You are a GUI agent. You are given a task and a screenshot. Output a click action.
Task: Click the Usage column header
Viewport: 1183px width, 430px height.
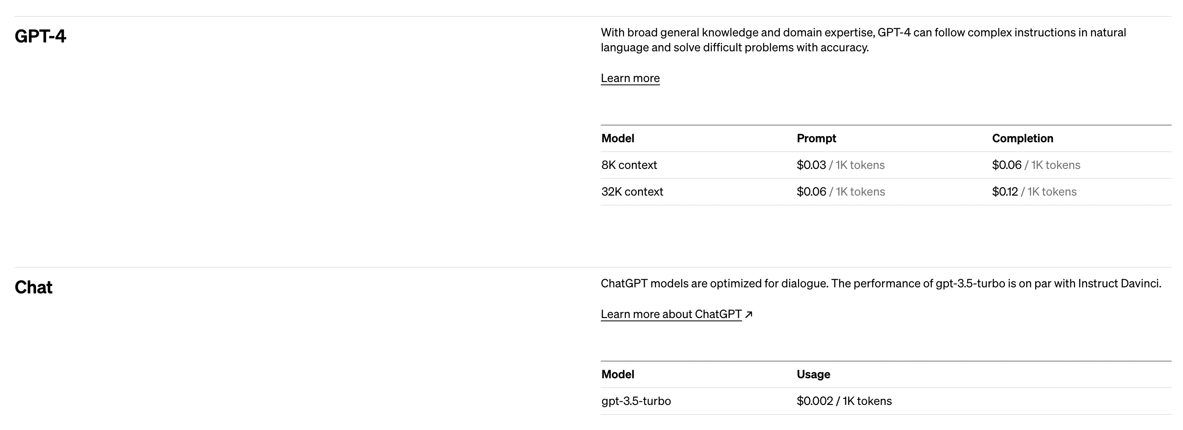pos(813,374)
